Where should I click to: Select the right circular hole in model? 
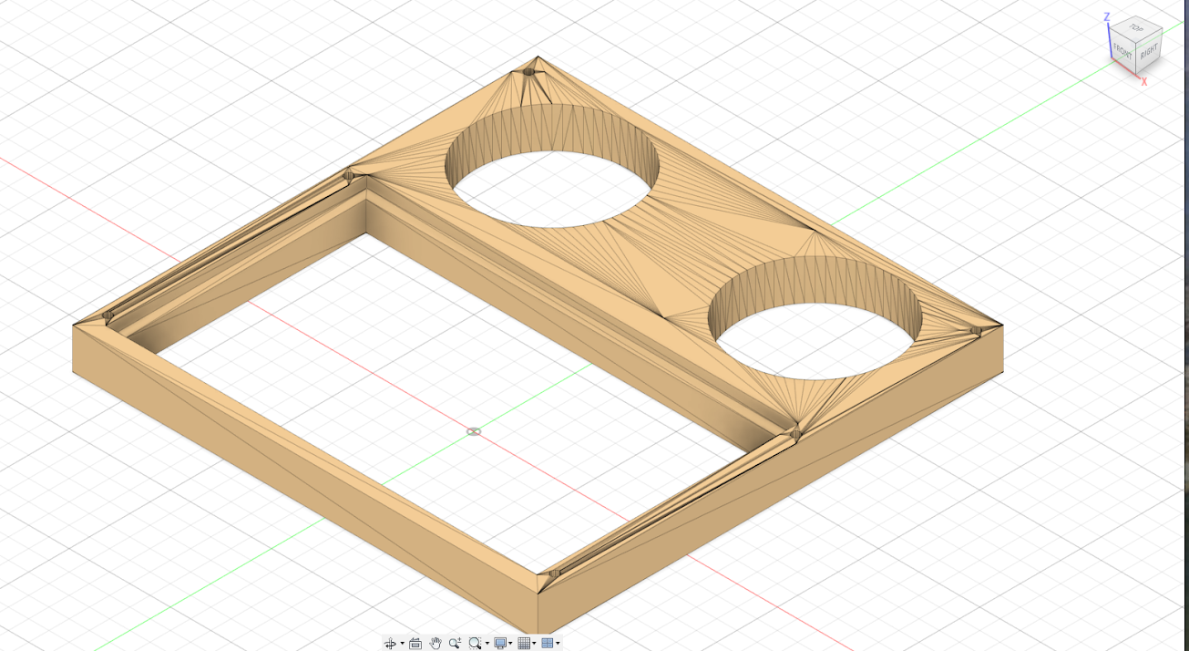coord(815,317)
